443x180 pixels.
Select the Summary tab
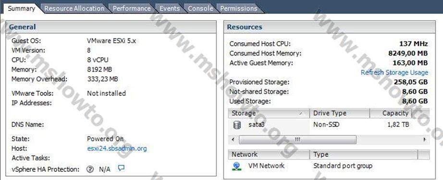(x=22, y=9)
